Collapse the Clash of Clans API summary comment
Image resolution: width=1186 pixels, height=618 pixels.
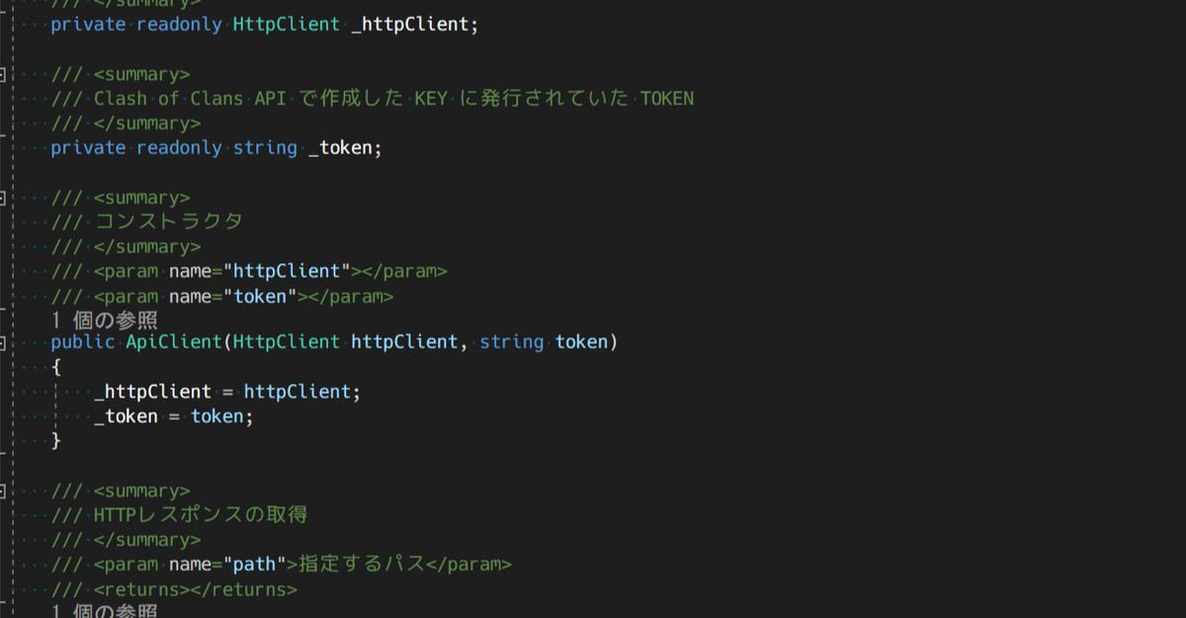point(4,74)
